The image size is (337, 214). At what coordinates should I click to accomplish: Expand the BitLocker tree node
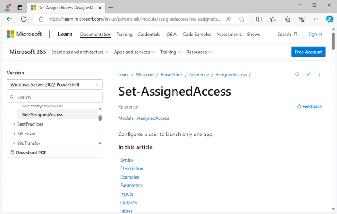click(14, 134)
